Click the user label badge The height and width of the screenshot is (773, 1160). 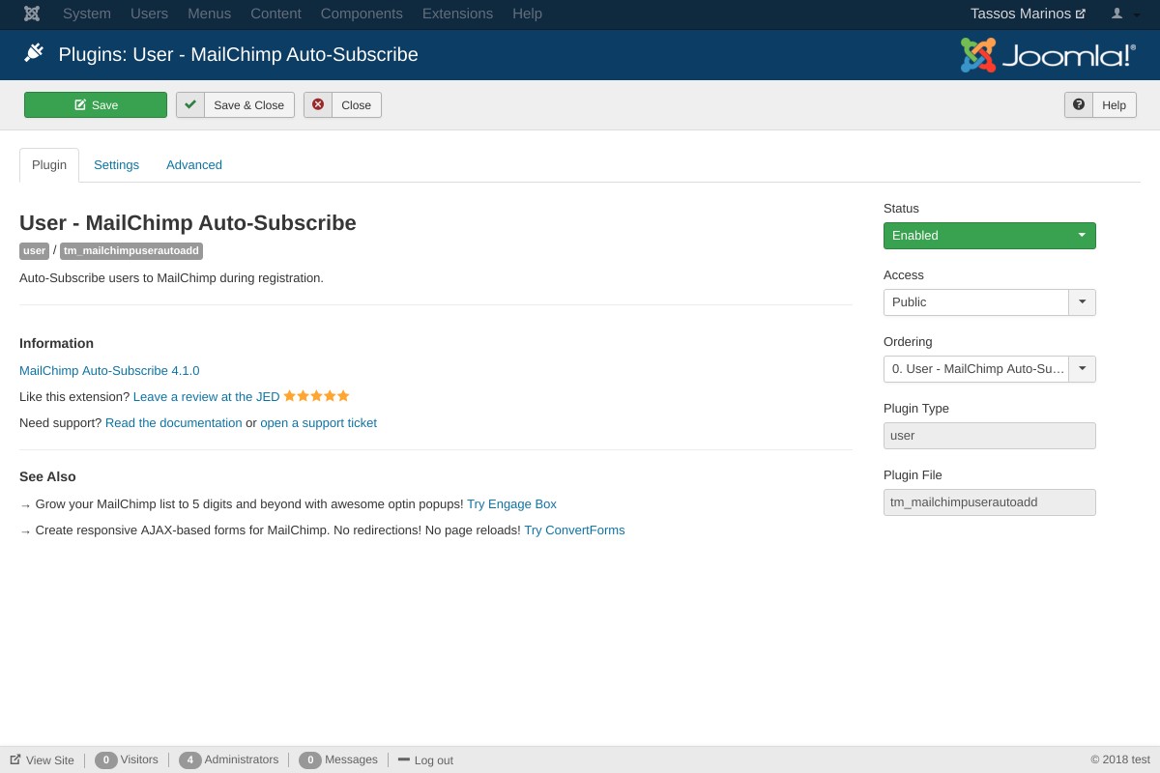pyautogui.click(x=35, y=251)
